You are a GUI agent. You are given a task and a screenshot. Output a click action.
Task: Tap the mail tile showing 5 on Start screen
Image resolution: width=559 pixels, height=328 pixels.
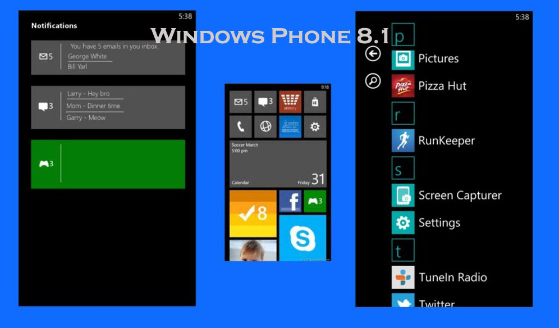pyautogui.click(x=241, y=102)
